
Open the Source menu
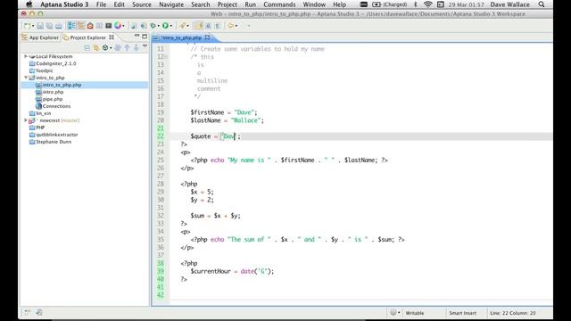[x=142, y=4]
